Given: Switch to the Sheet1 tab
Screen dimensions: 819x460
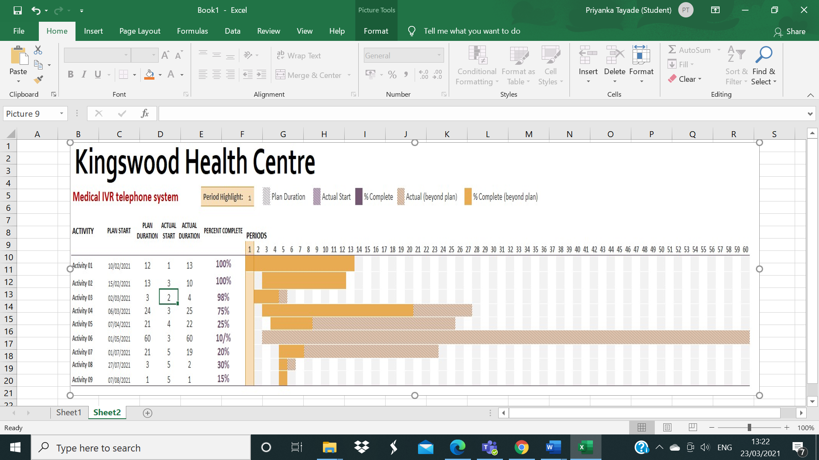Looking at the screenshot, I should point(69,412).
